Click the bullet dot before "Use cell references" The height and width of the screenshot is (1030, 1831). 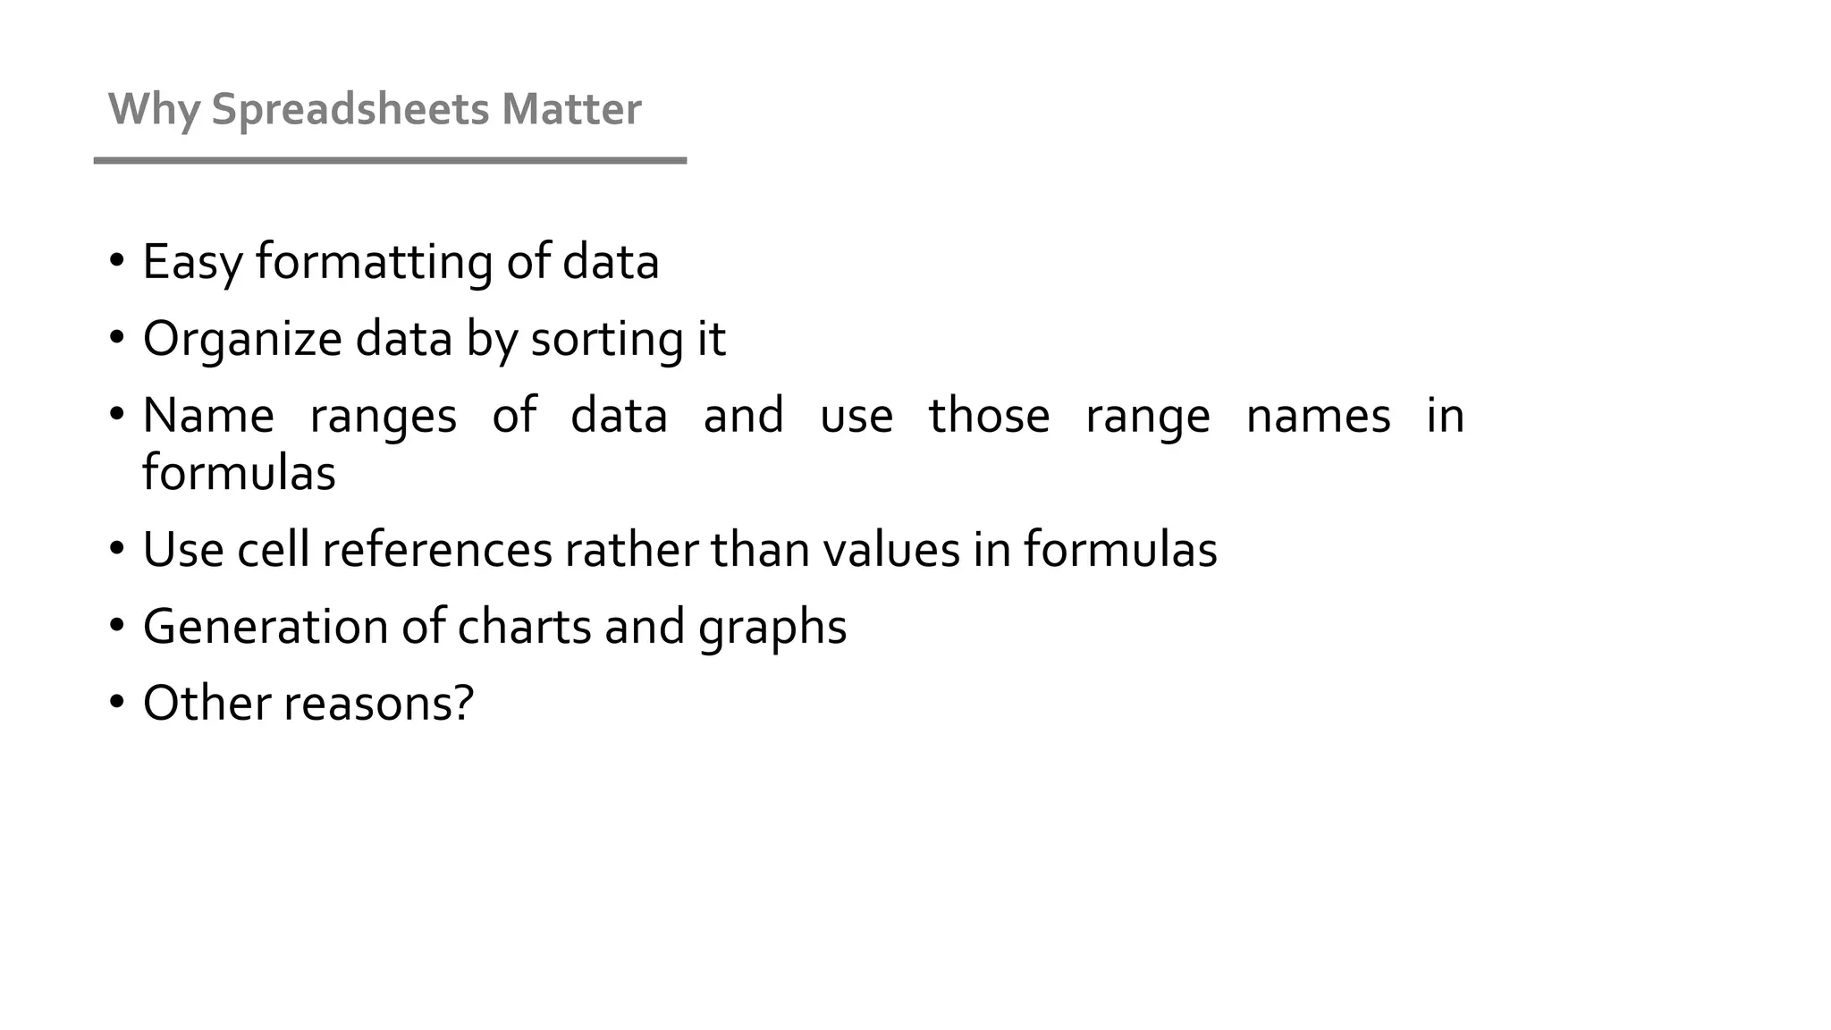(x=117, y=548)
